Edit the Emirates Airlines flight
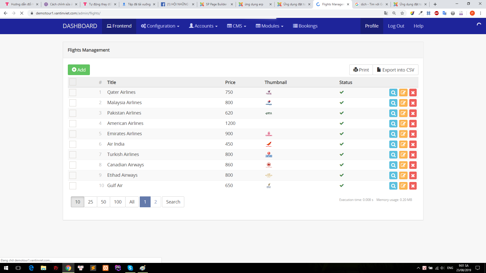This screenshot has width=486, height=273. (403, 134)
